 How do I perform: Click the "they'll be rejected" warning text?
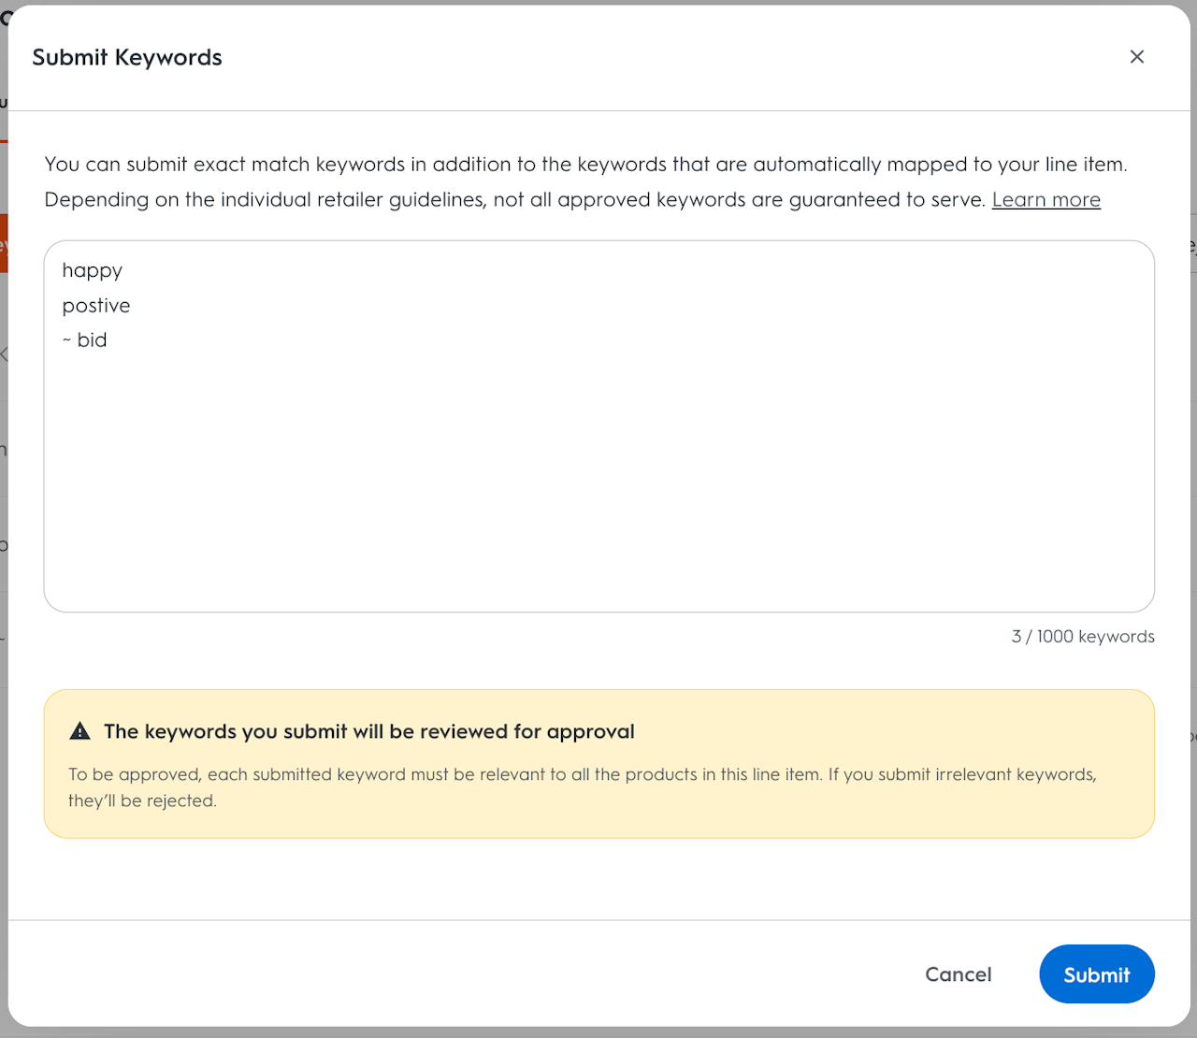[x=142, y=800]
